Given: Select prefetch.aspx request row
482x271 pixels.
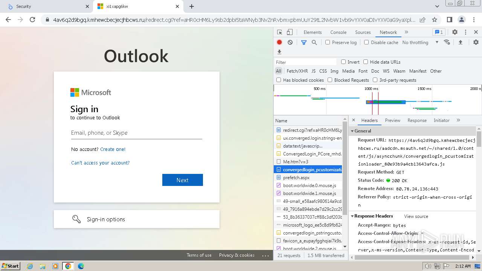Looking at the screenshot, I should click(308, 178).
